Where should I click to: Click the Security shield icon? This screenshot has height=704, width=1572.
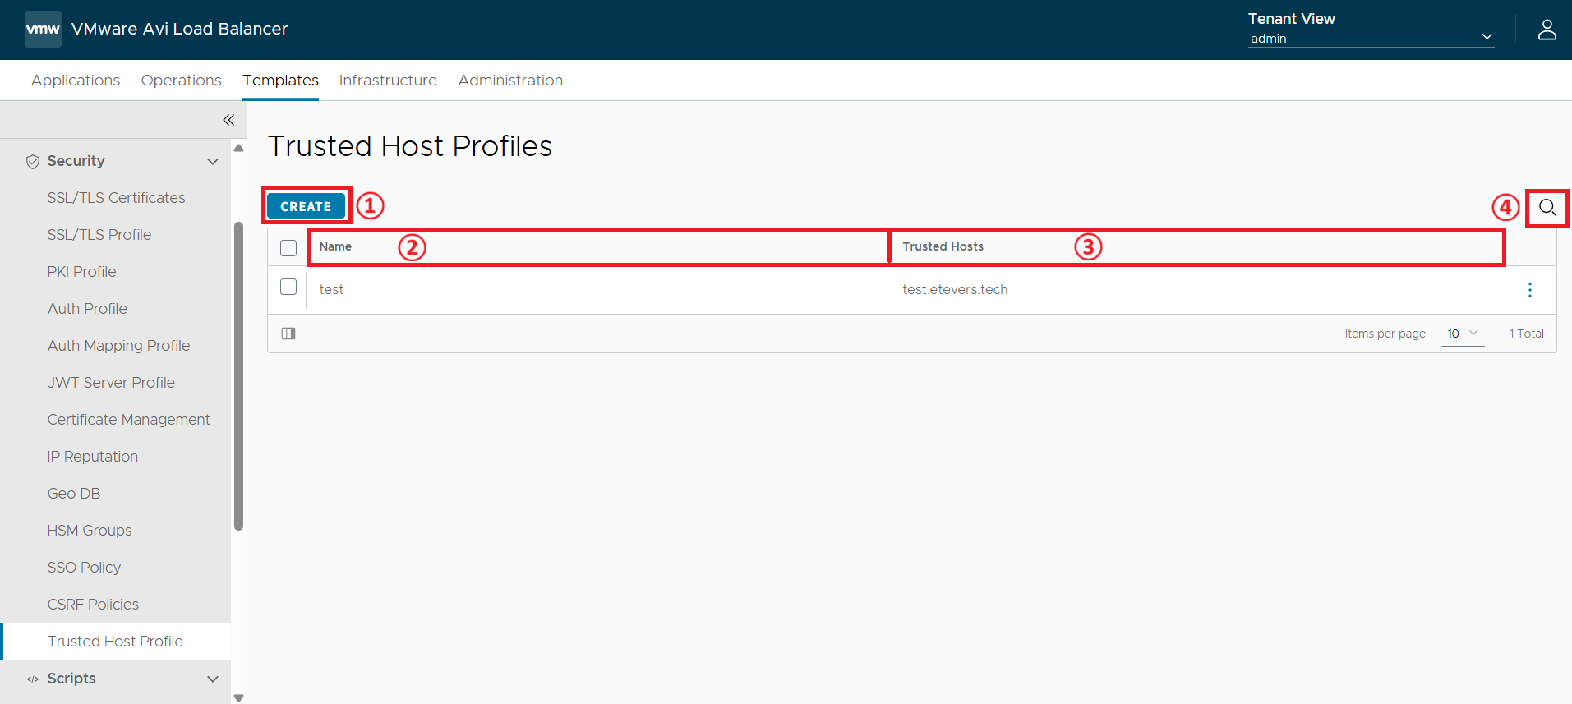(x=33, y=161)
